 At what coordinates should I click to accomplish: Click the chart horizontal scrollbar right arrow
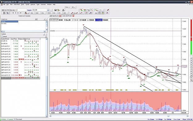click(x=187, y=116)
